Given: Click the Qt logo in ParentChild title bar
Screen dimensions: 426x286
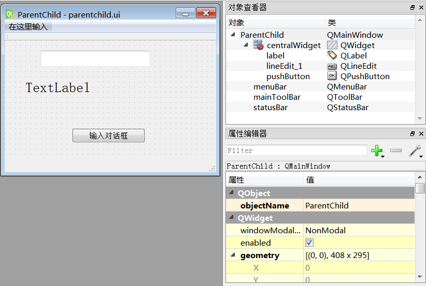Looking at the screenshot, I should [10, 14].
